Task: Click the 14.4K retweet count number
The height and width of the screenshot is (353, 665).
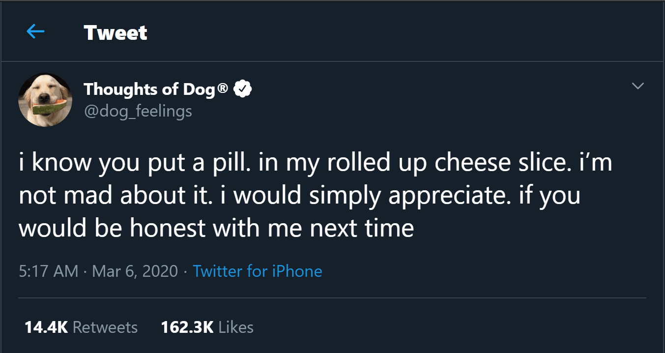Action: [46, 327]
